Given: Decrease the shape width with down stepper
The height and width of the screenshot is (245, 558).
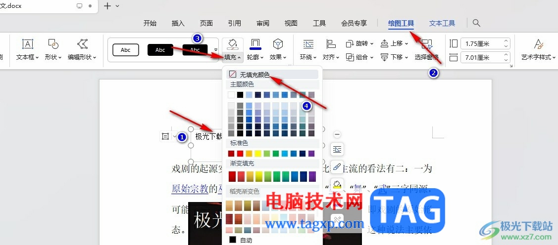Looking at the screenshot, I should [x=506, y=60].
